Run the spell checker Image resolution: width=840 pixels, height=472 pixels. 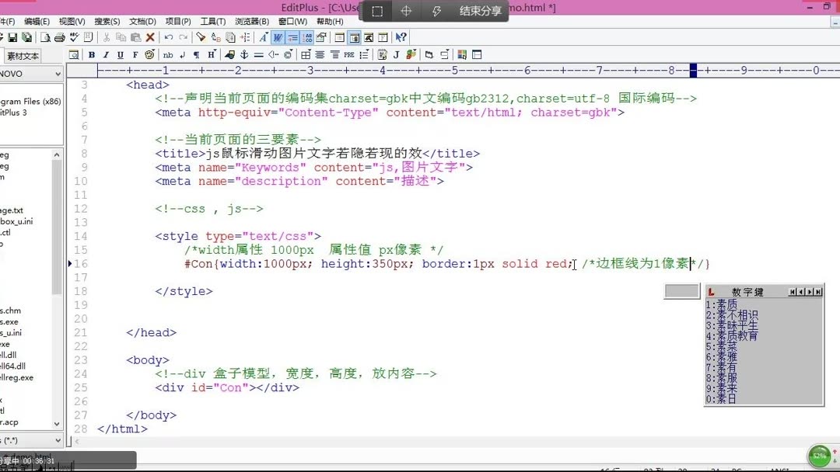(x=75, y=36)
